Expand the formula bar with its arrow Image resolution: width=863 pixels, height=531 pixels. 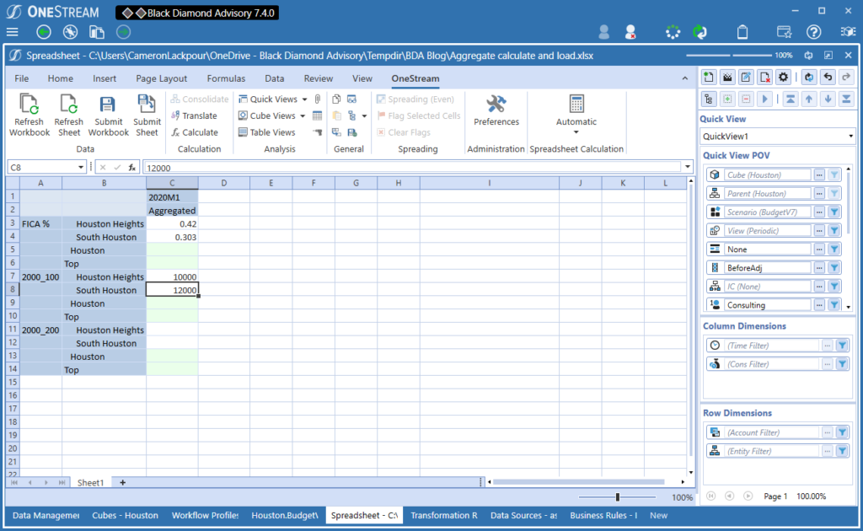pos(687,167)
